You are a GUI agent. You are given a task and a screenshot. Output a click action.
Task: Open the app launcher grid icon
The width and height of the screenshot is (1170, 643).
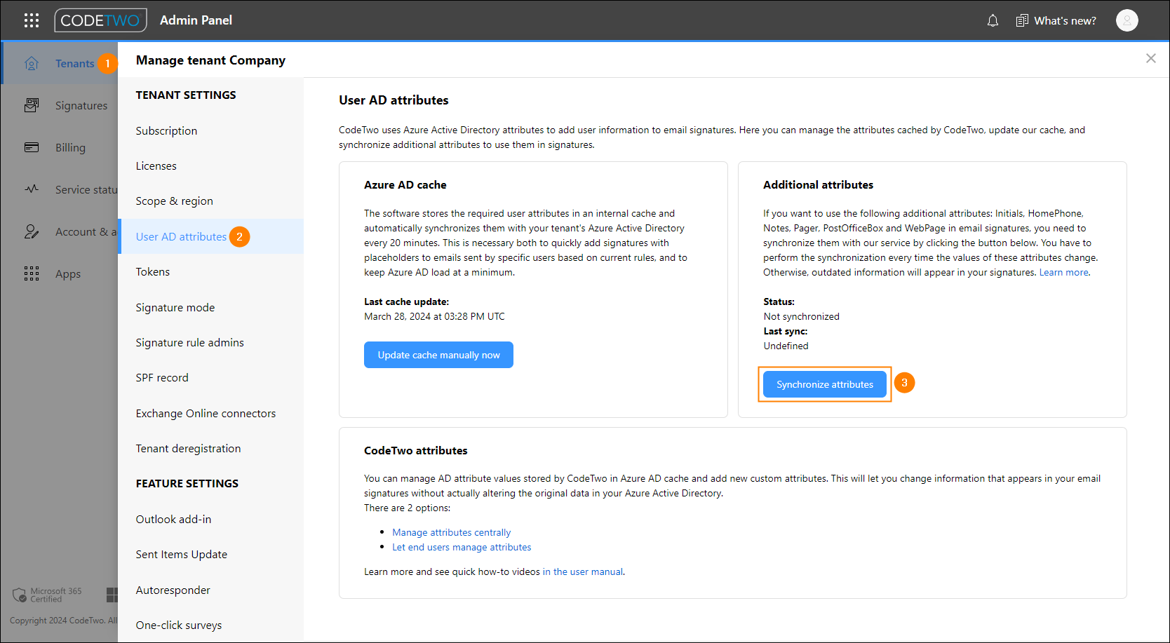click(x=32, y=20)
